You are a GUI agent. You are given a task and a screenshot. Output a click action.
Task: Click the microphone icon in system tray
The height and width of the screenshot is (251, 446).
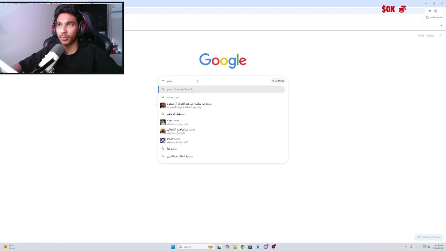(412, 247)
